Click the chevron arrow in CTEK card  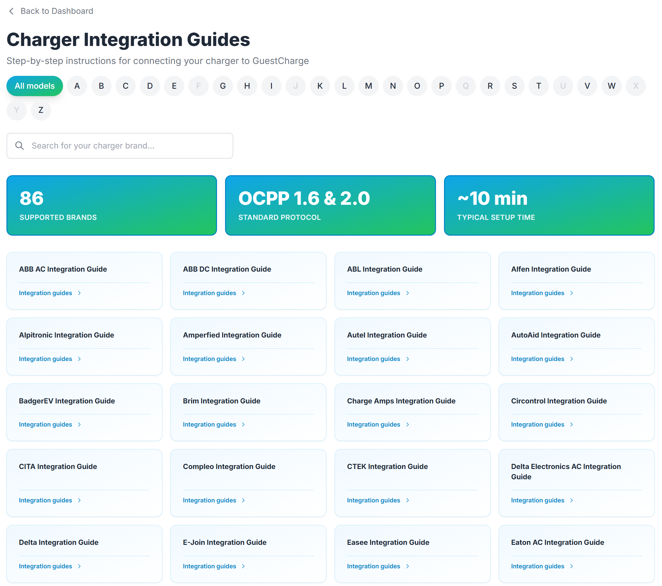coord(407,500)
